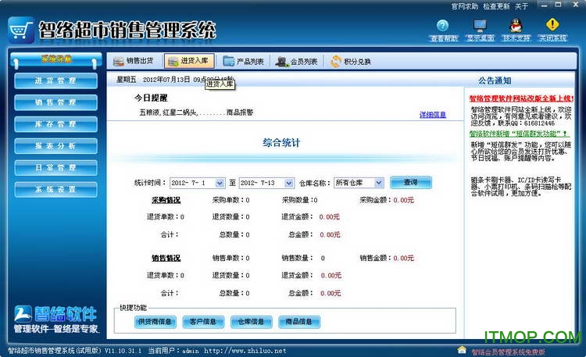
Task: Close the application window
Action: pos(576,5)
